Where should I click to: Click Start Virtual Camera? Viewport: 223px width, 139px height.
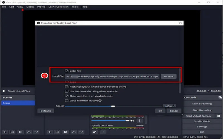(198, 116)
